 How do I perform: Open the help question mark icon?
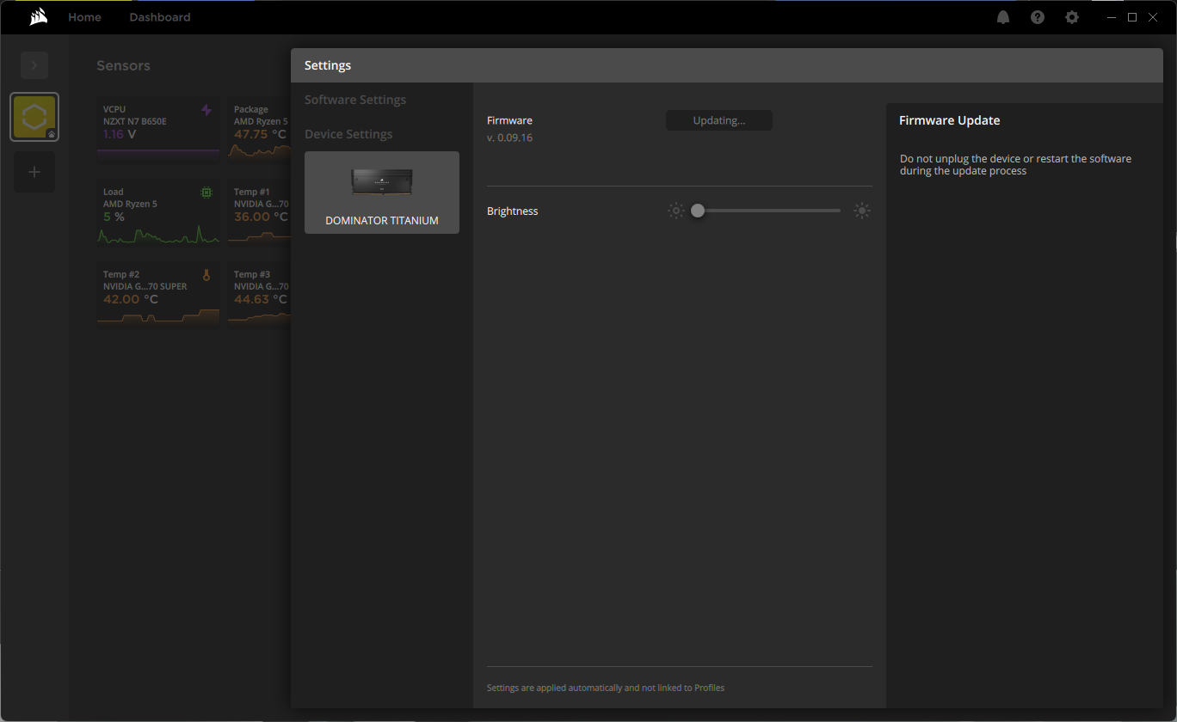tap(1038, 17)
